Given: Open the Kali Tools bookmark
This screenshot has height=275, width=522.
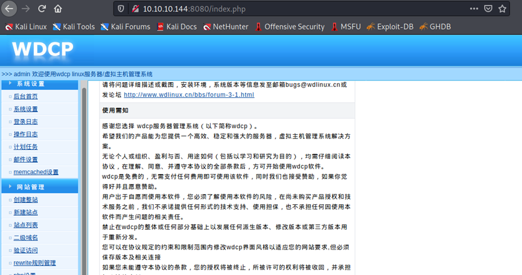Looking at the screenshot, I should 74,27.
